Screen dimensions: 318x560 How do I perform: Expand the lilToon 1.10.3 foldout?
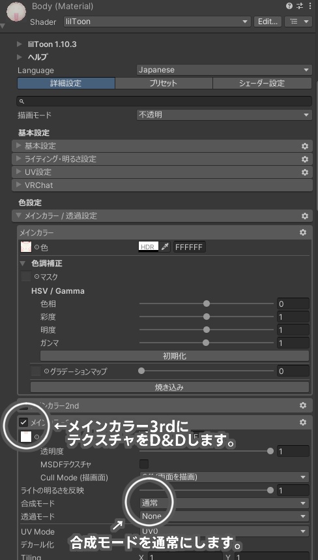(20, 44)
